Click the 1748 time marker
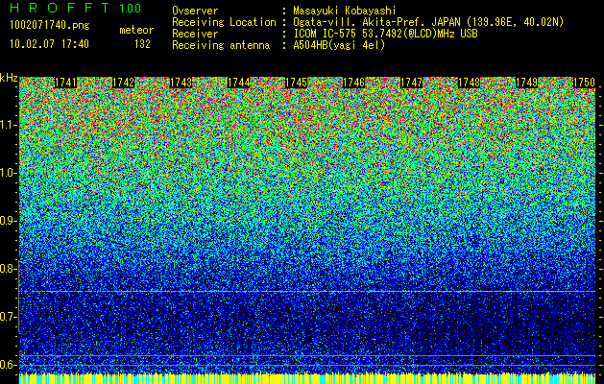Screen dimensions: 604x384 (x=470, y=83)
